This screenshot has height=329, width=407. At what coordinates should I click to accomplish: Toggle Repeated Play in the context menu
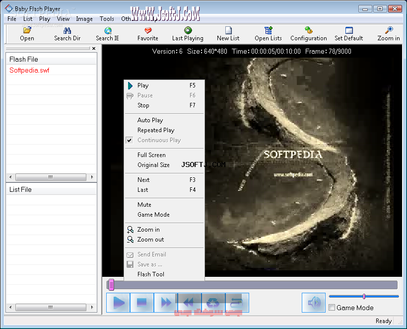click(164, 130)
